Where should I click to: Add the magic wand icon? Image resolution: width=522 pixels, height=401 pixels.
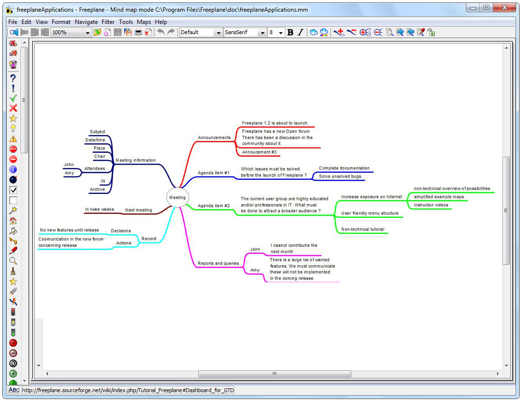13,211
